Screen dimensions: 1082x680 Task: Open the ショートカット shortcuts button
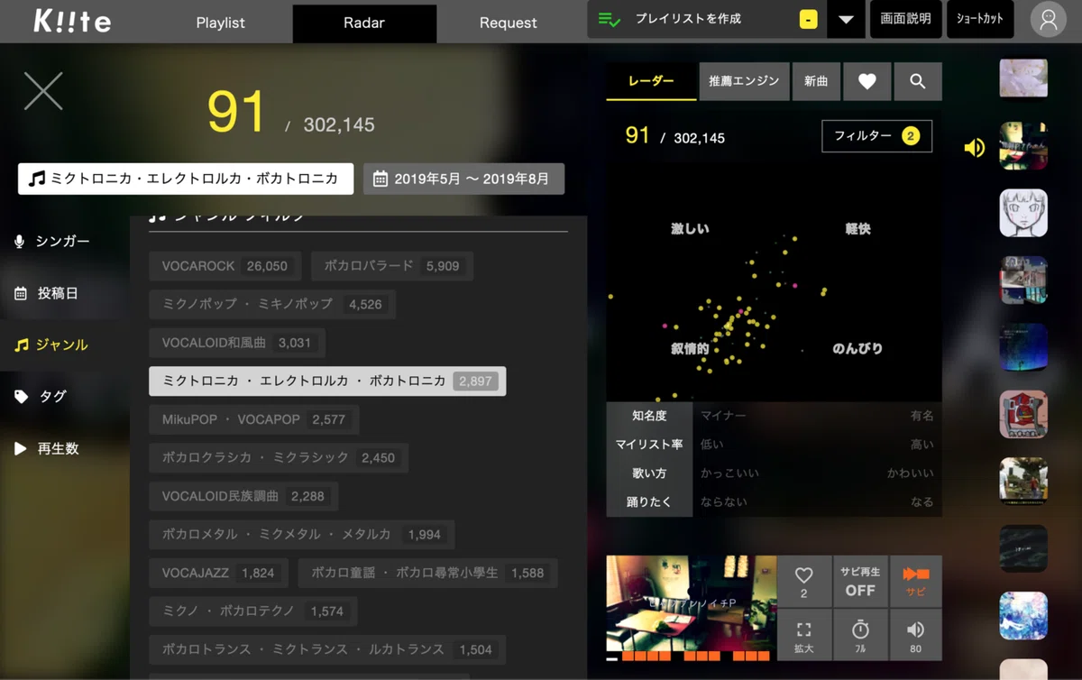[x=979, y=19]
